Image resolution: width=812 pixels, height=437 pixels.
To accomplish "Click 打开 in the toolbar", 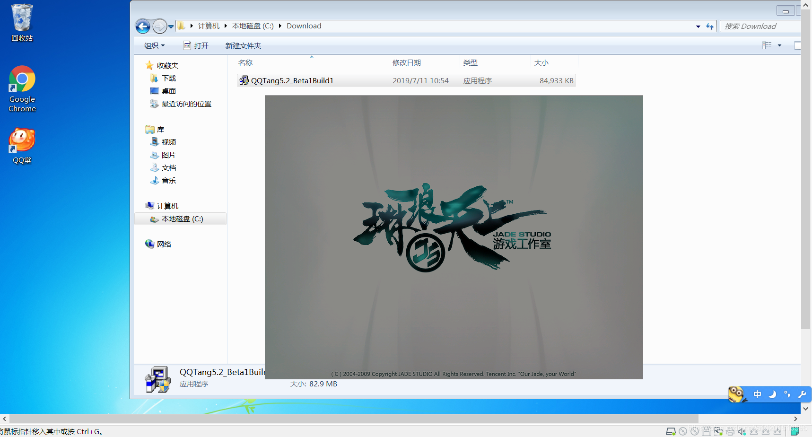I will (196, 45).
